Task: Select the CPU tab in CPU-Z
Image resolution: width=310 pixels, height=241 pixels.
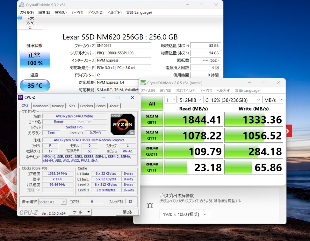Action: tap(25, 106)
